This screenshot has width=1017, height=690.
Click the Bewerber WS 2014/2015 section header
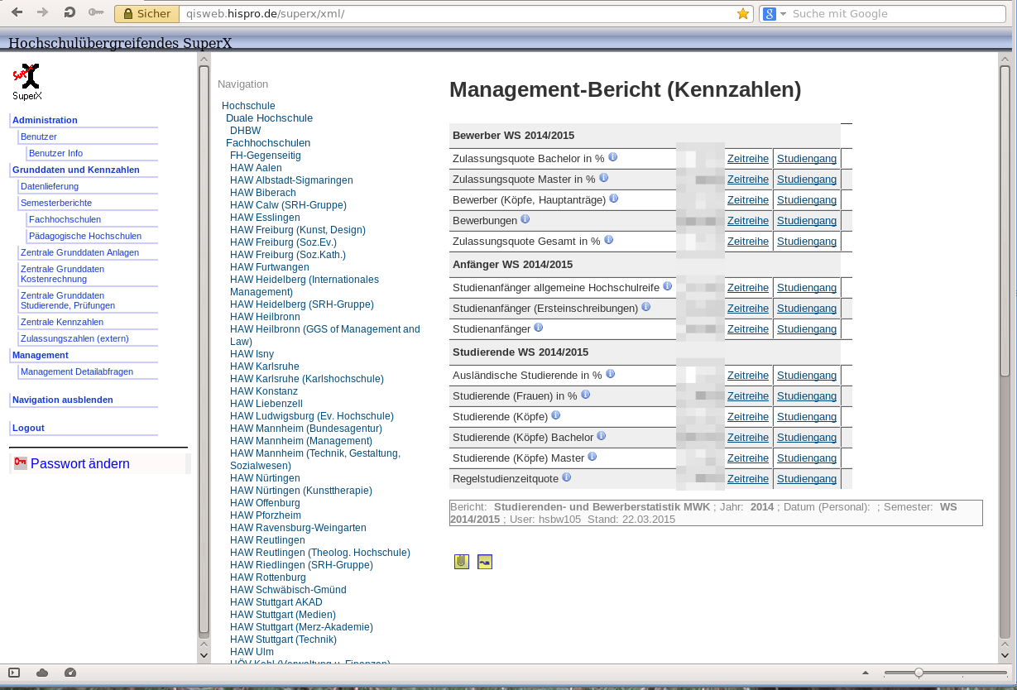tap(513, 136)
